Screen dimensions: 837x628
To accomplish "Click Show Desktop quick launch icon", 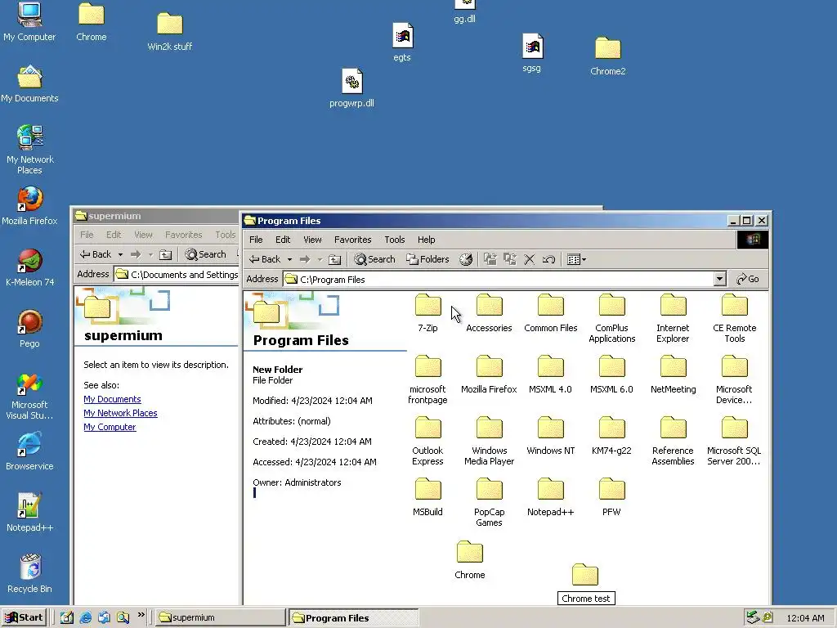I will [67, 617].
